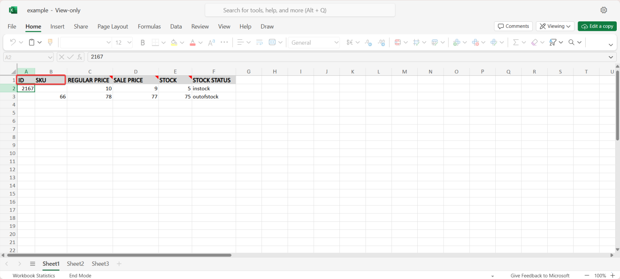Use the Find magnifier icon
Screen dimensions: 620x279
click(571, 42)
